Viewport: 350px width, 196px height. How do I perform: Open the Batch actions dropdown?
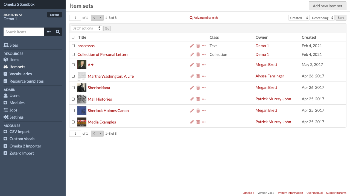86,28
